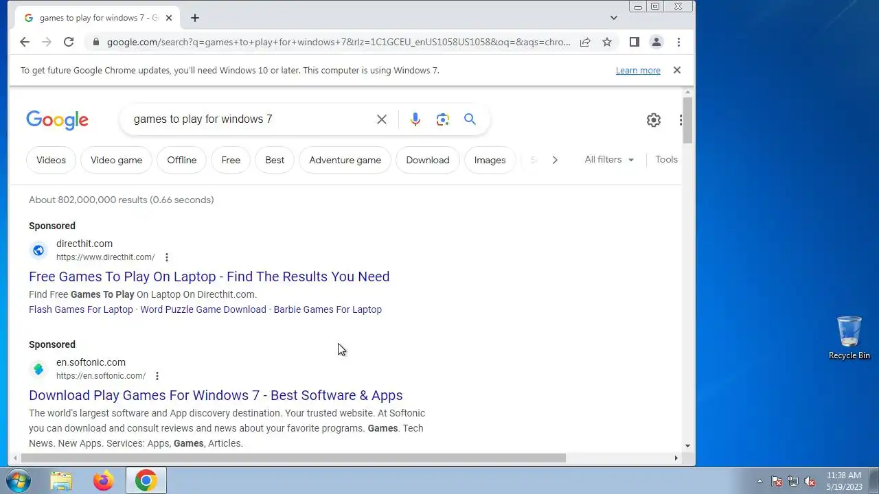Open the Chrome side panel

click(635, 42)
